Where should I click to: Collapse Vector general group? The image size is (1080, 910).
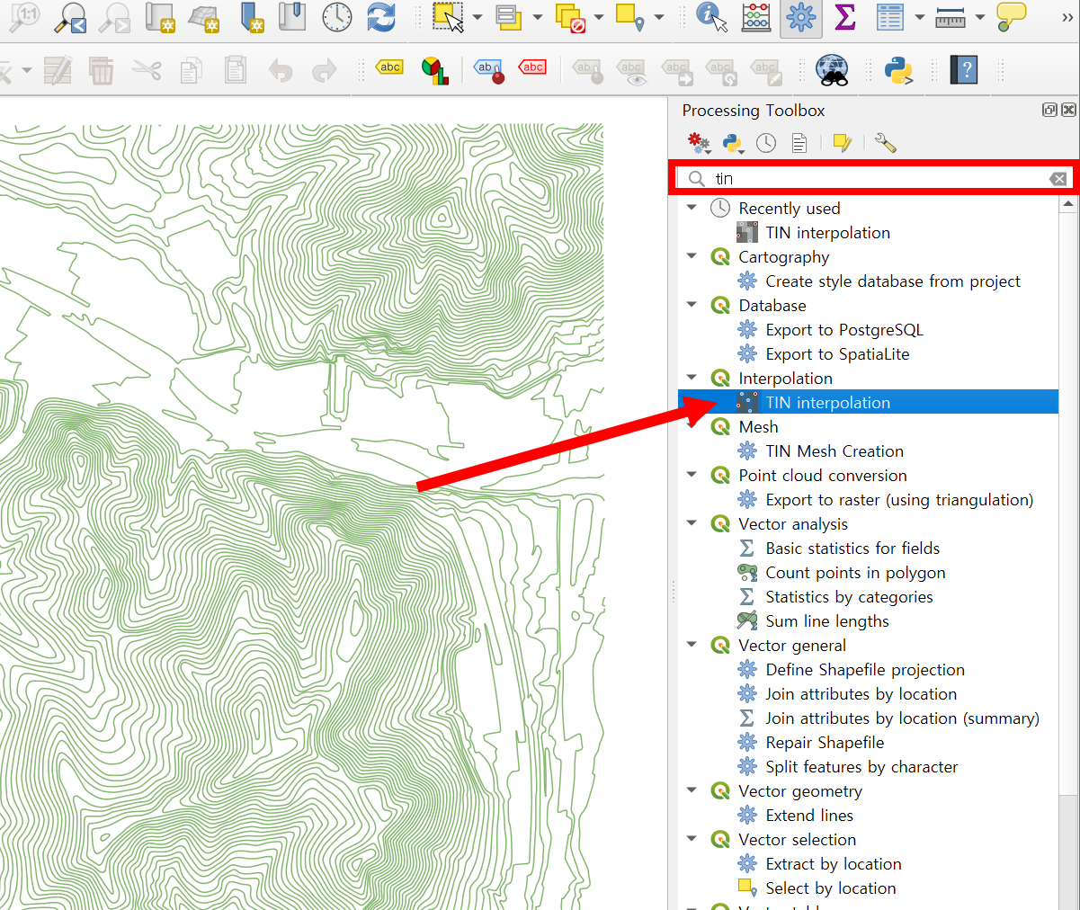(692, 645)
